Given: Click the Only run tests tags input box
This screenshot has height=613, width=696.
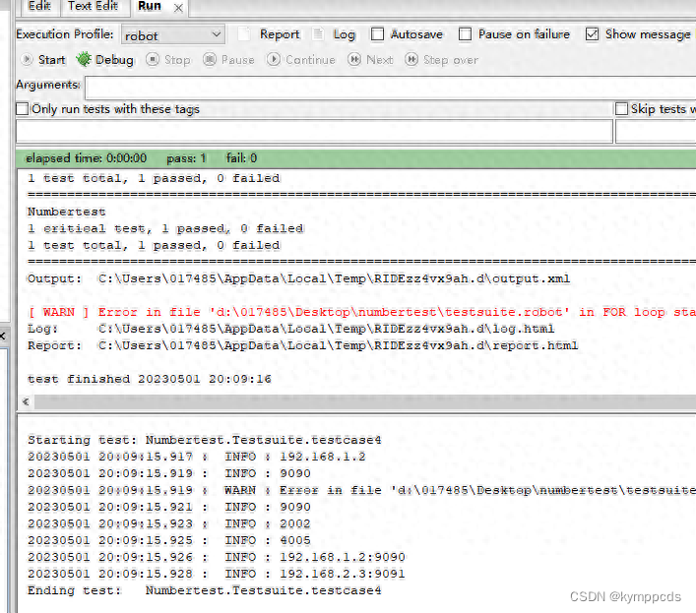Looking at the screenshot, I should (x=314, y=131).
